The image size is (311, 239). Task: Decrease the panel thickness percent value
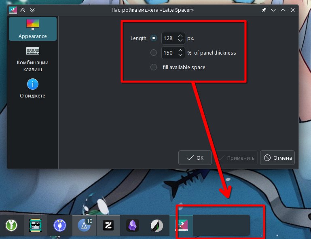180,55
